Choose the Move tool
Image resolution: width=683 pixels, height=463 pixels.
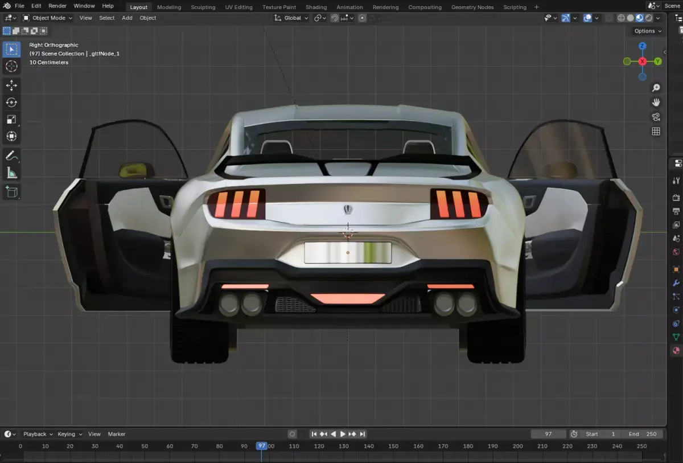(x=11, y=85)
